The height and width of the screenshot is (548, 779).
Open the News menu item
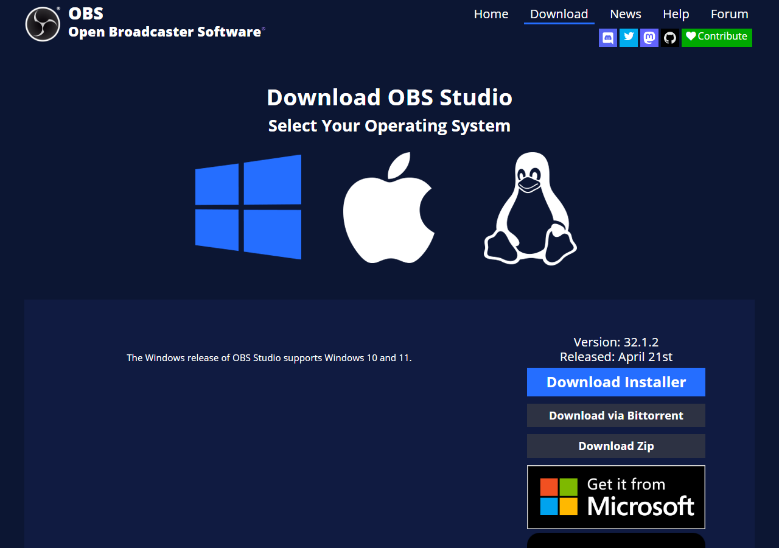(626, 14)
